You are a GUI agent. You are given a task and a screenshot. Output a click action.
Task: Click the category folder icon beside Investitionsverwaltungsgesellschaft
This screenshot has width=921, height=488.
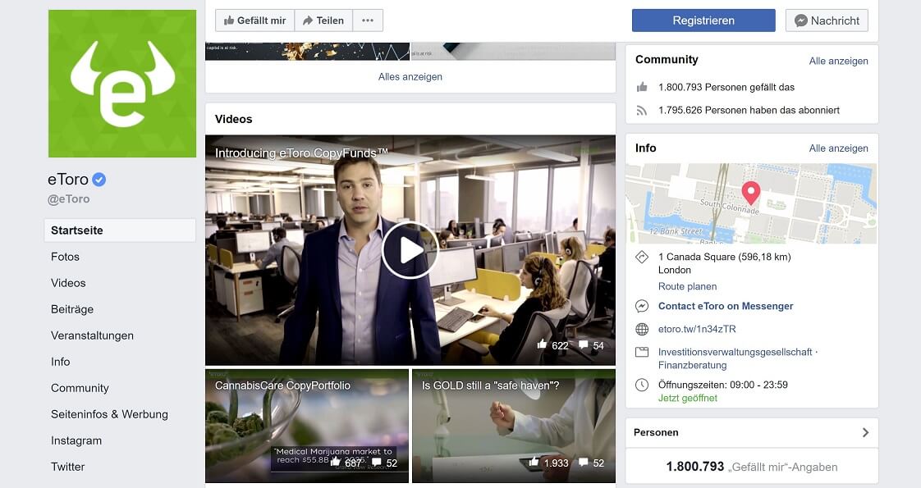click(642, 352)
